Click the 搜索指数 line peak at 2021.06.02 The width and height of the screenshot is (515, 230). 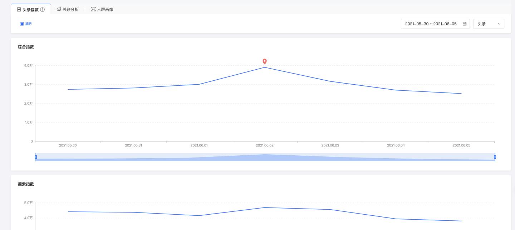(x=265, y=207)
